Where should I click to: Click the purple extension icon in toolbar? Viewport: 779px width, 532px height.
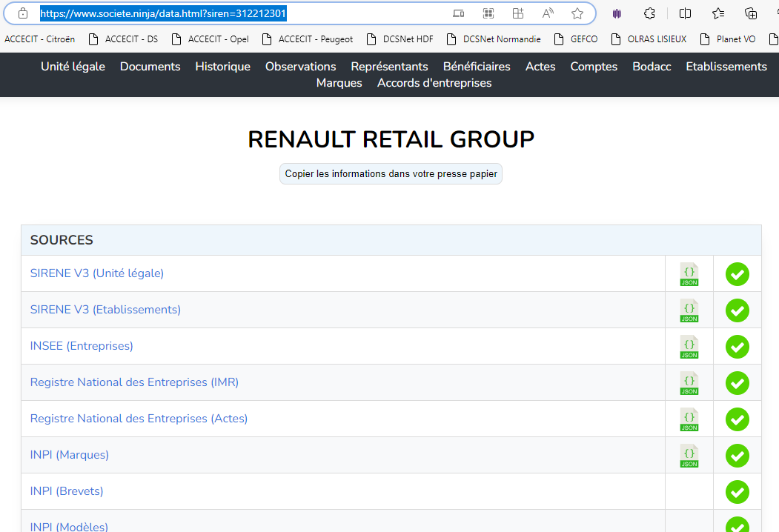coord(617,13)
